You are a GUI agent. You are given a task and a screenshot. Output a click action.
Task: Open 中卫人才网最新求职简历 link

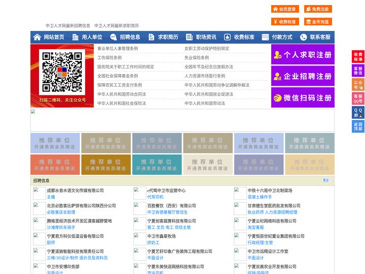click(x=117, y=26)
